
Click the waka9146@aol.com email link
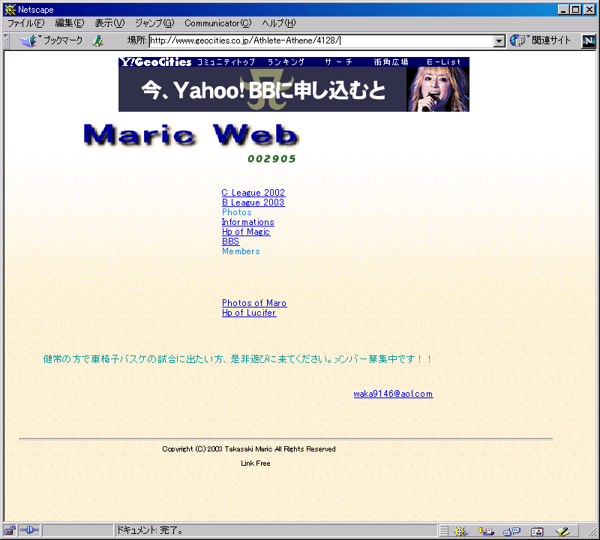click(393, 394)
